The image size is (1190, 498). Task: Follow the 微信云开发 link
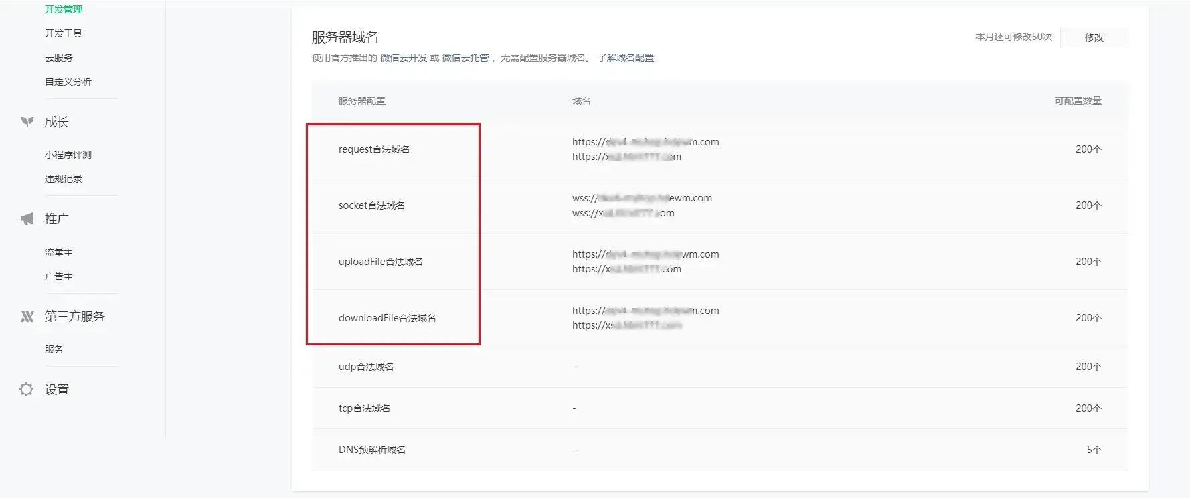pyautogui.click(x=404, y=58)
